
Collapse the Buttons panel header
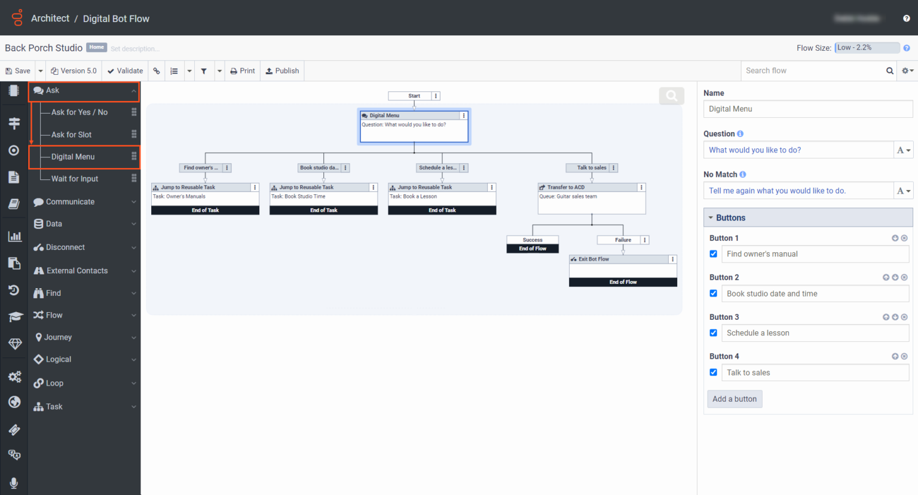point(711,217)
